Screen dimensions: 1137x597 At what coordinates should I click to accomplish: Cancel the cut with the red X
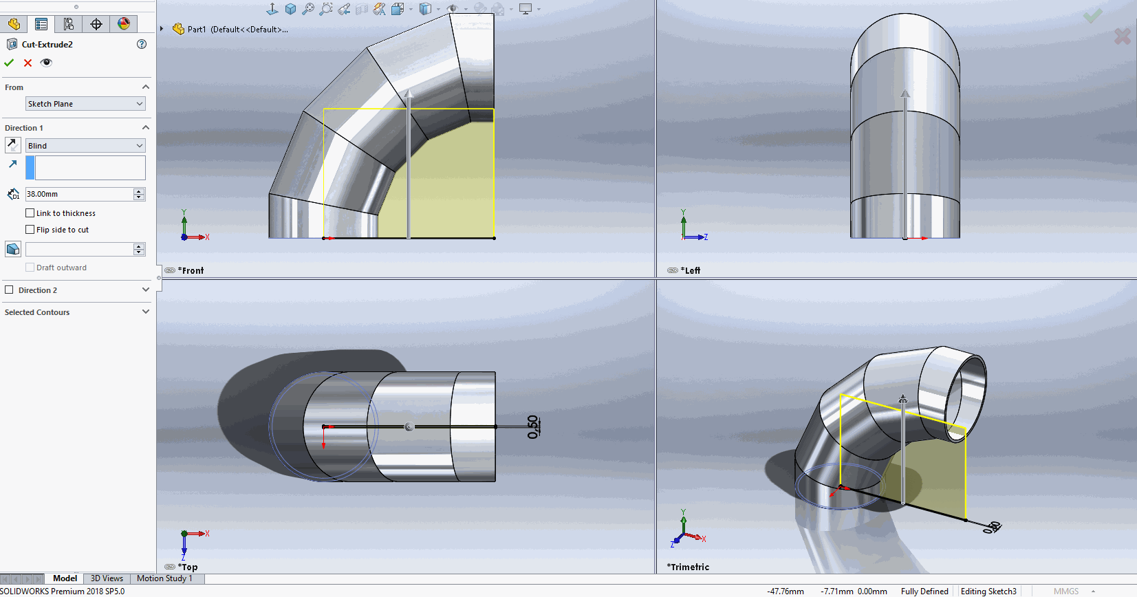click(x=28, y=63)
